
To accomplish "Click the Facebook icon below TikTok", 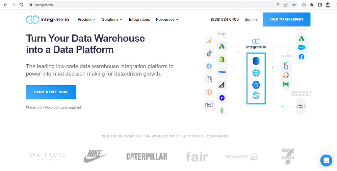I will coord(209,66).
